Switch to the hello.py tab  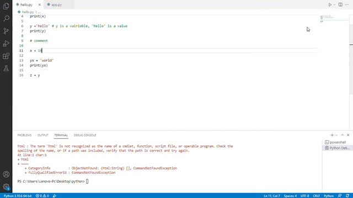pos(26,5)
